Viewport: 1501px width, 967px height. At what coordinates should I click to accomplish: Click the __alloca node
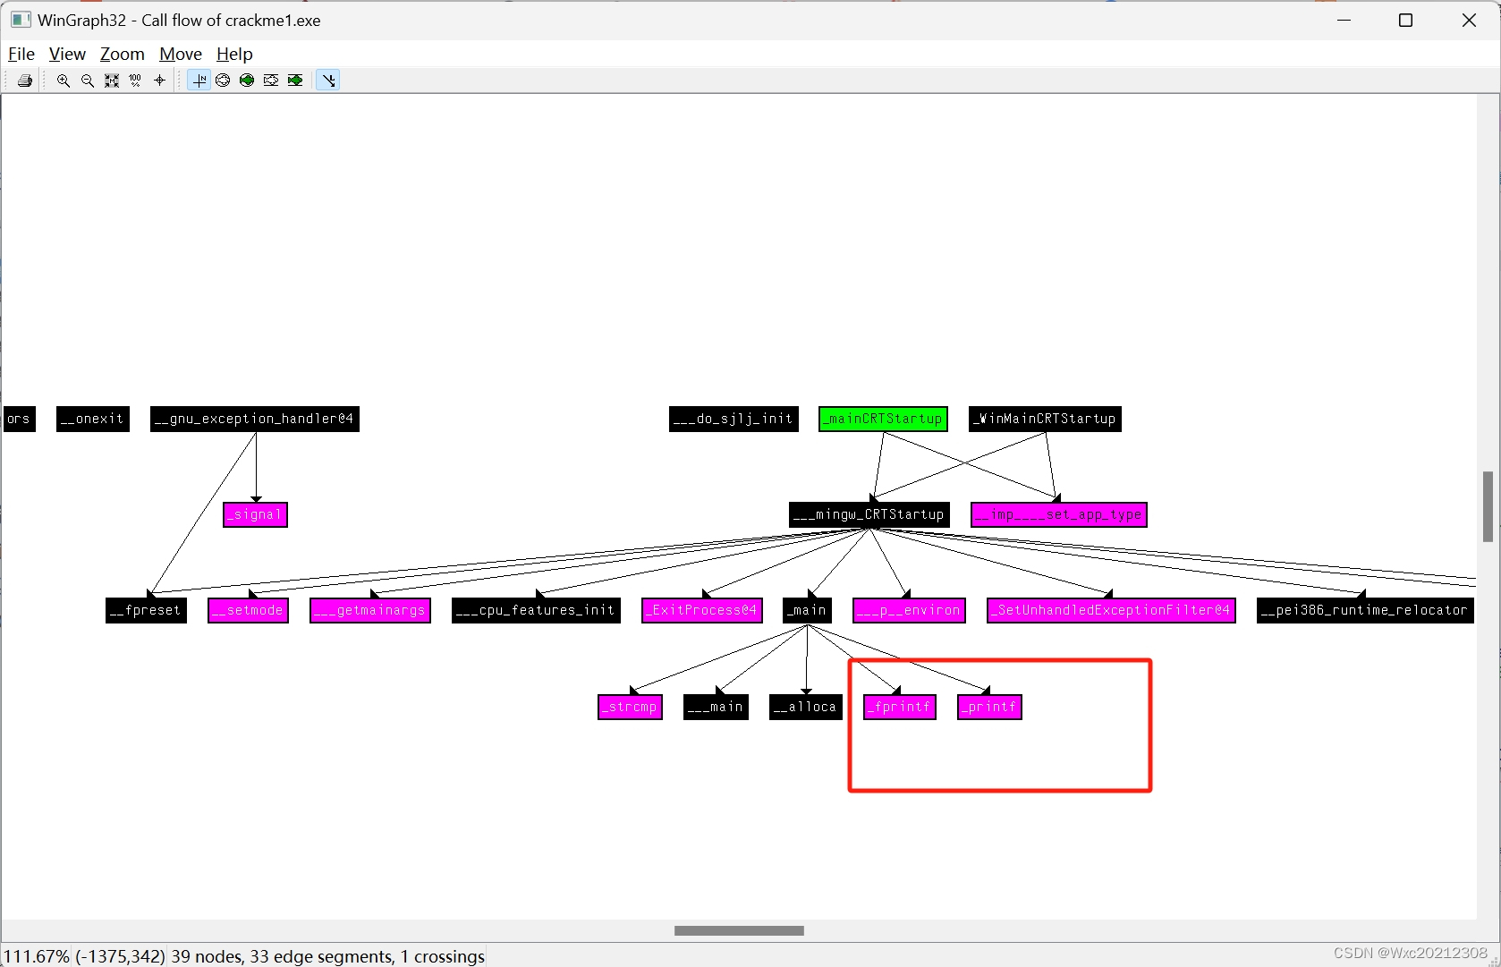click(806, 707)
